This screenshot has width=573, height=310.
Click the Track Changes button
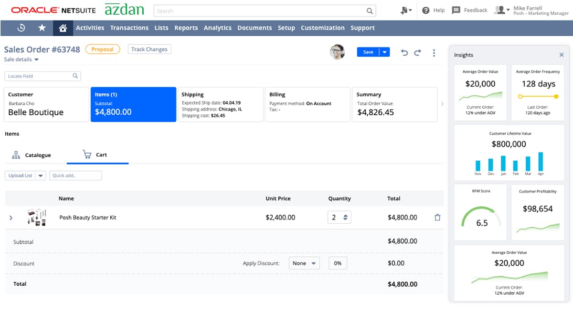(x=149, y=49)
